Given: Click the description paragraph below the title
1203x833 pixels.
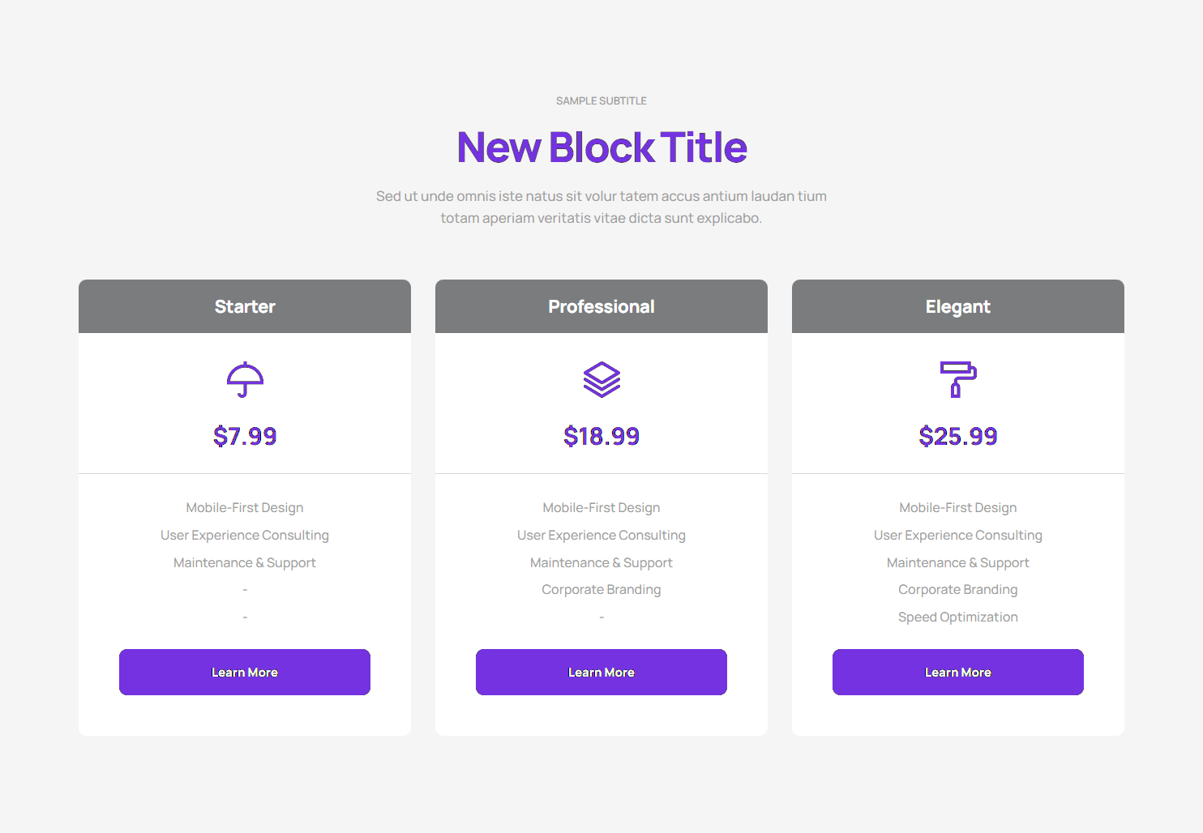Looking at the screenshot, I should click(x=601, y=207).
